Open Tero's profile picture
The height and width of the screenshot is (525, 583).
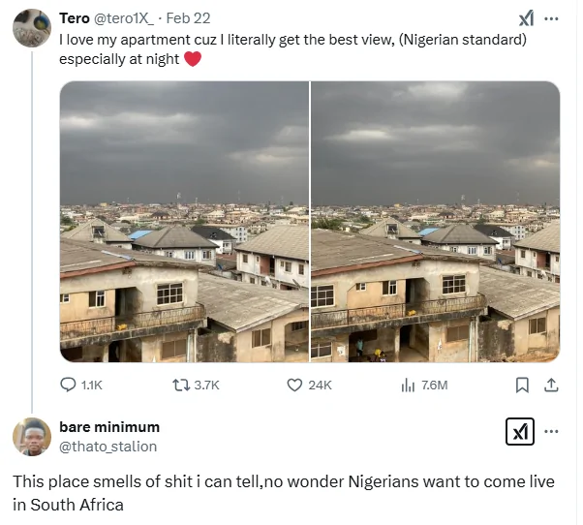pyautogui.click(x=32, y=28)
